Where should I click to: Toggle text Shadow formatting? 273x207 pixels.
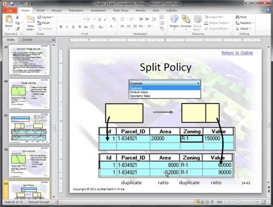tap(79, 27)
